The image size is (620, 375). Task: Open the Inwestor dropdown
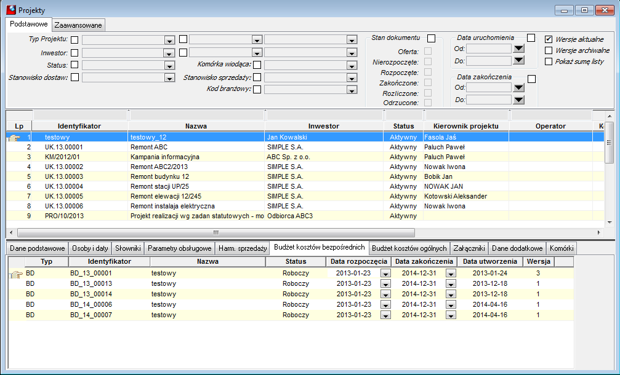coord(169,53)
